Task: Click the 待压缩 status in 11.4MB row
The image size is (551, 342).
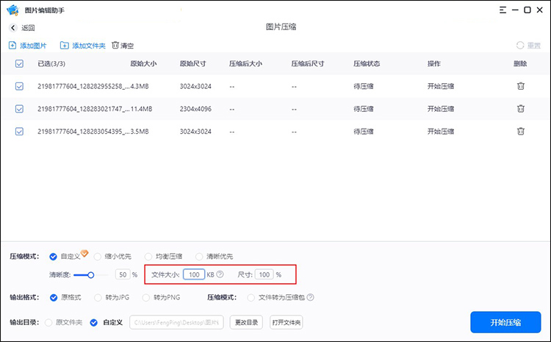Action: [364, 109]
